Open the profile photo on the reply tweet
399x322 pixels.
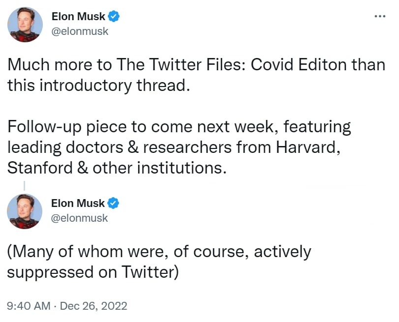(25, 211)
